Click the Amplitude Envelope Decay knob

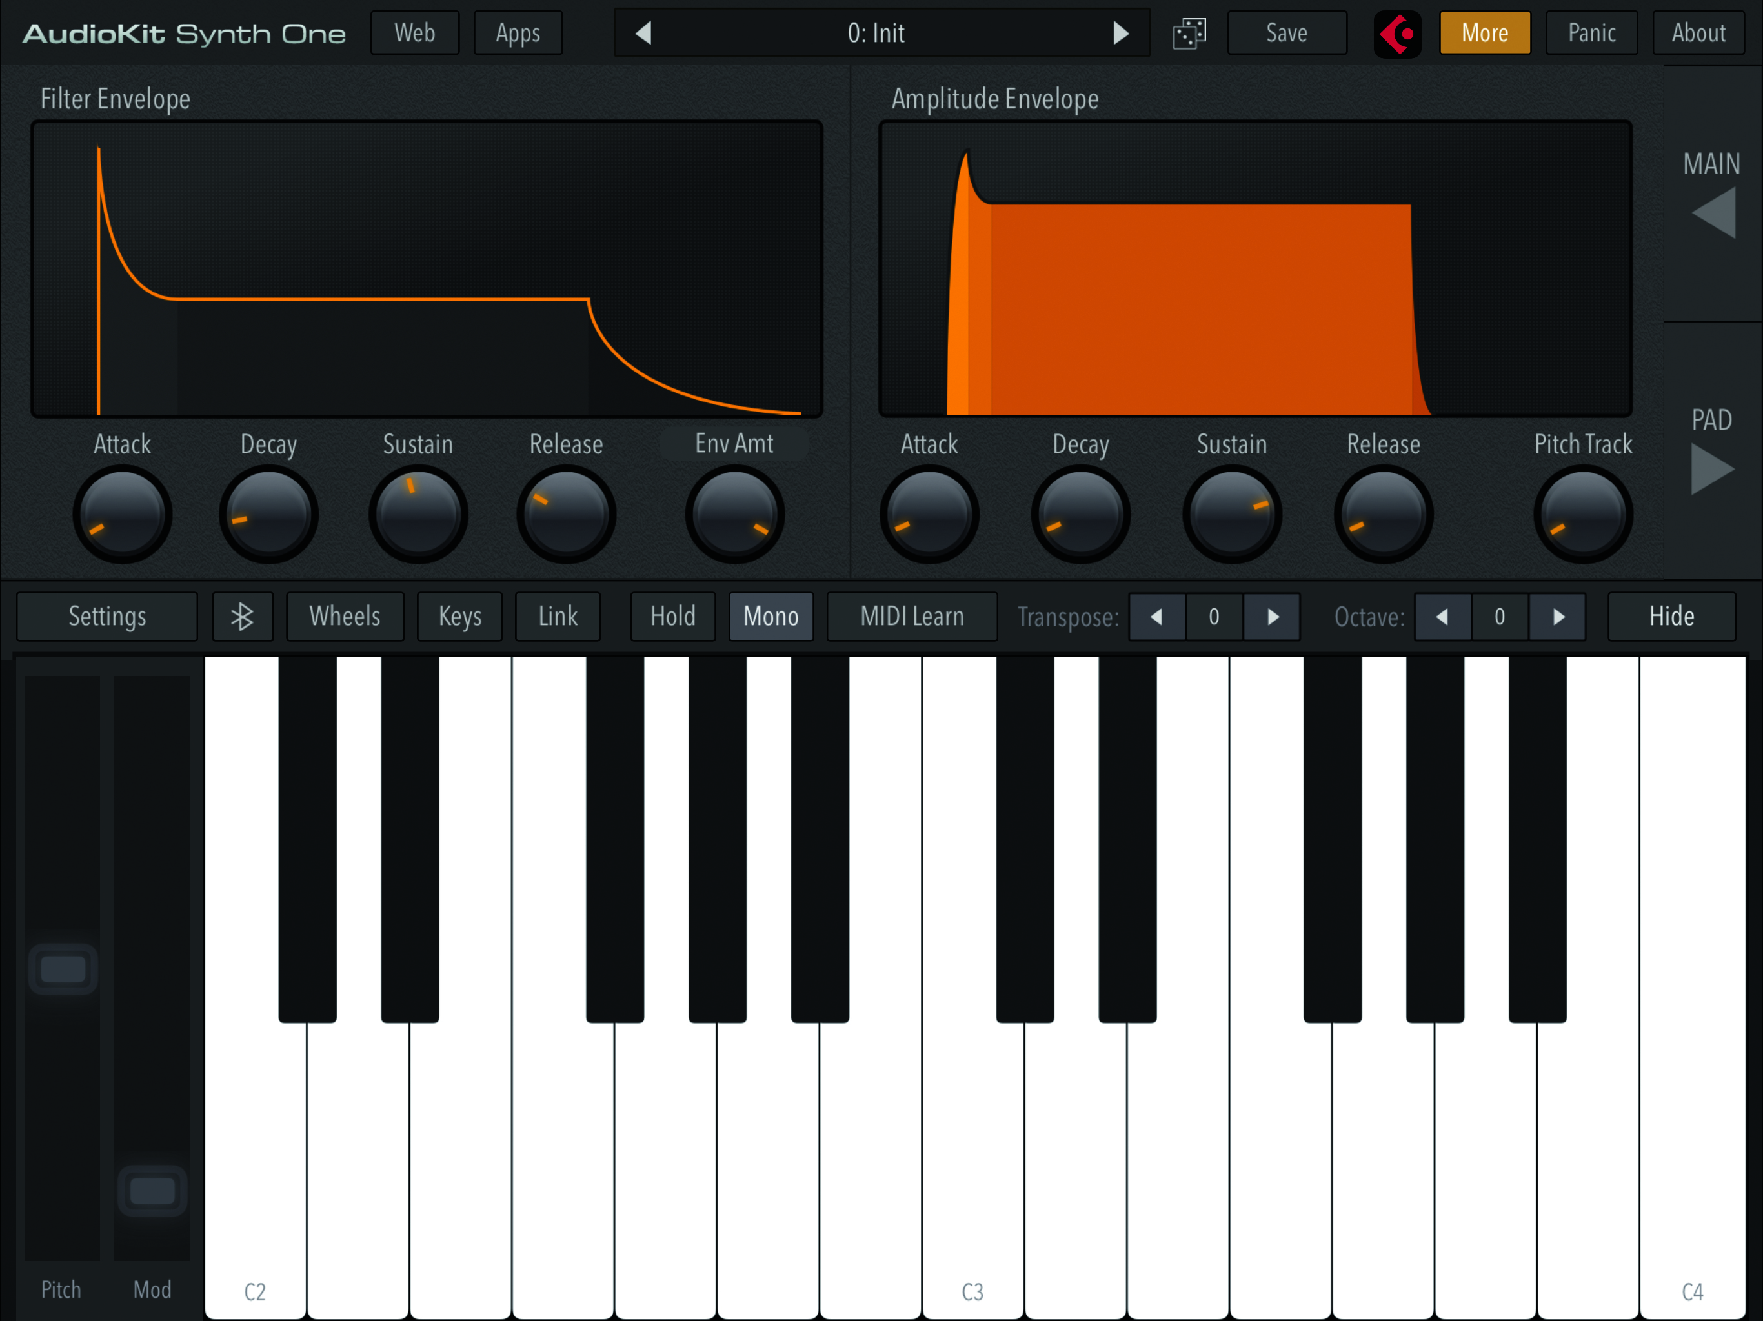[x=1081, y=515]
